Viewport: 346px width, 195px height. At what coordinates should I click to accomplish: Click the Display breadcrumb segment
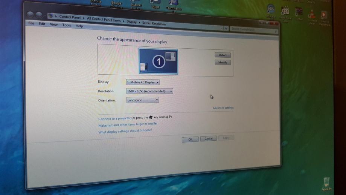(131, 21)
